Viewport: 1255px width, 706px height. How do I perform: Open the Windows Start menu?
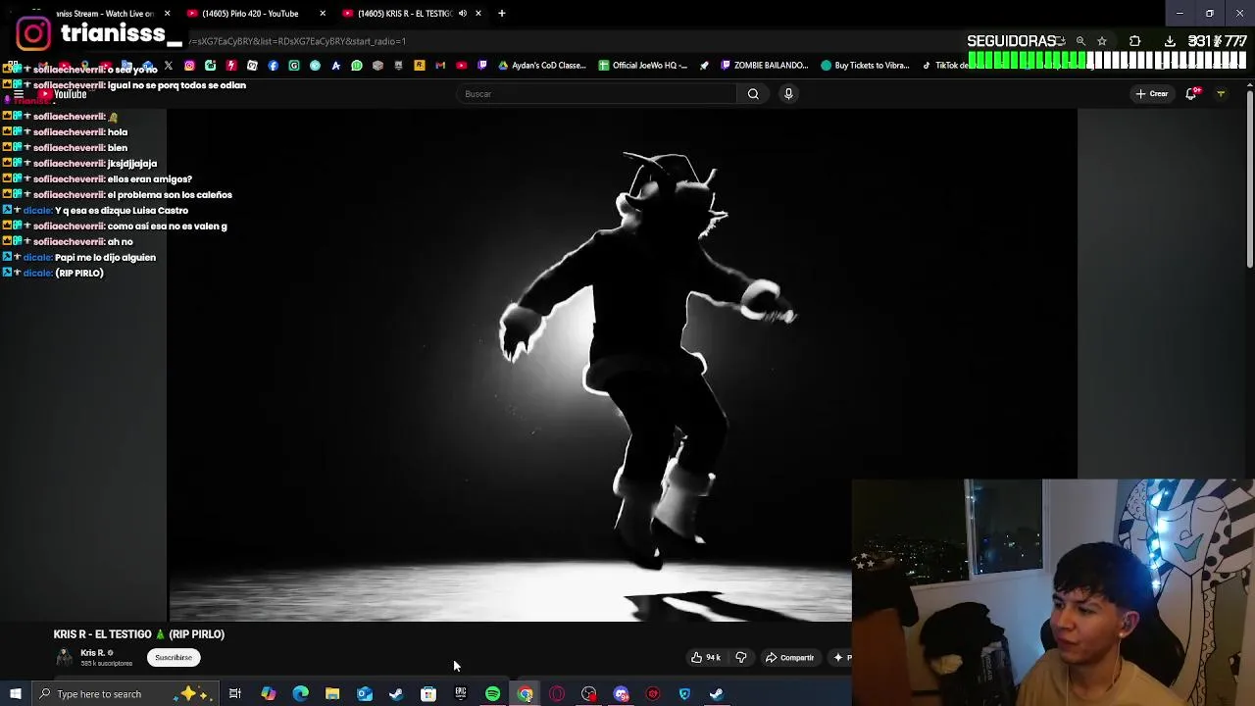(15, 694)
